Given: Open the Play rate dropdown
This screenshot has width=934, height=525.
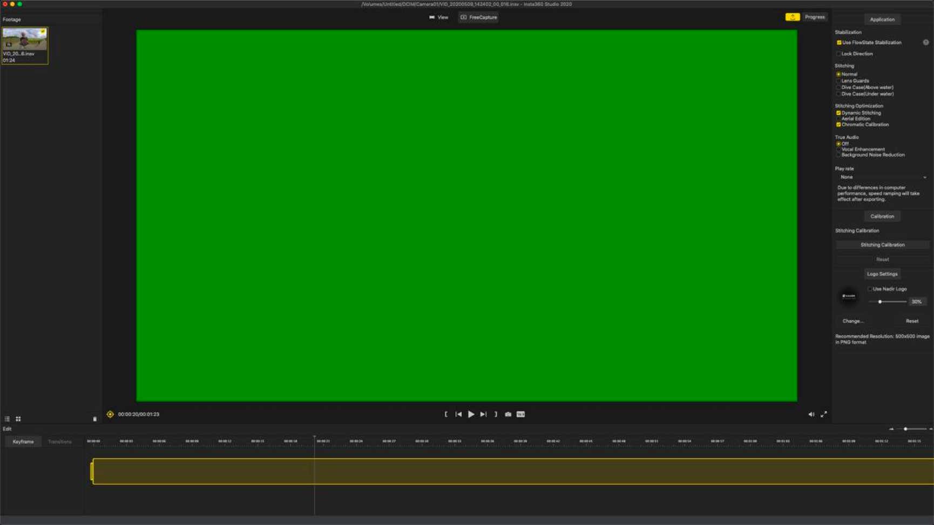Looking at the screenshot, I should coord(882,177).
